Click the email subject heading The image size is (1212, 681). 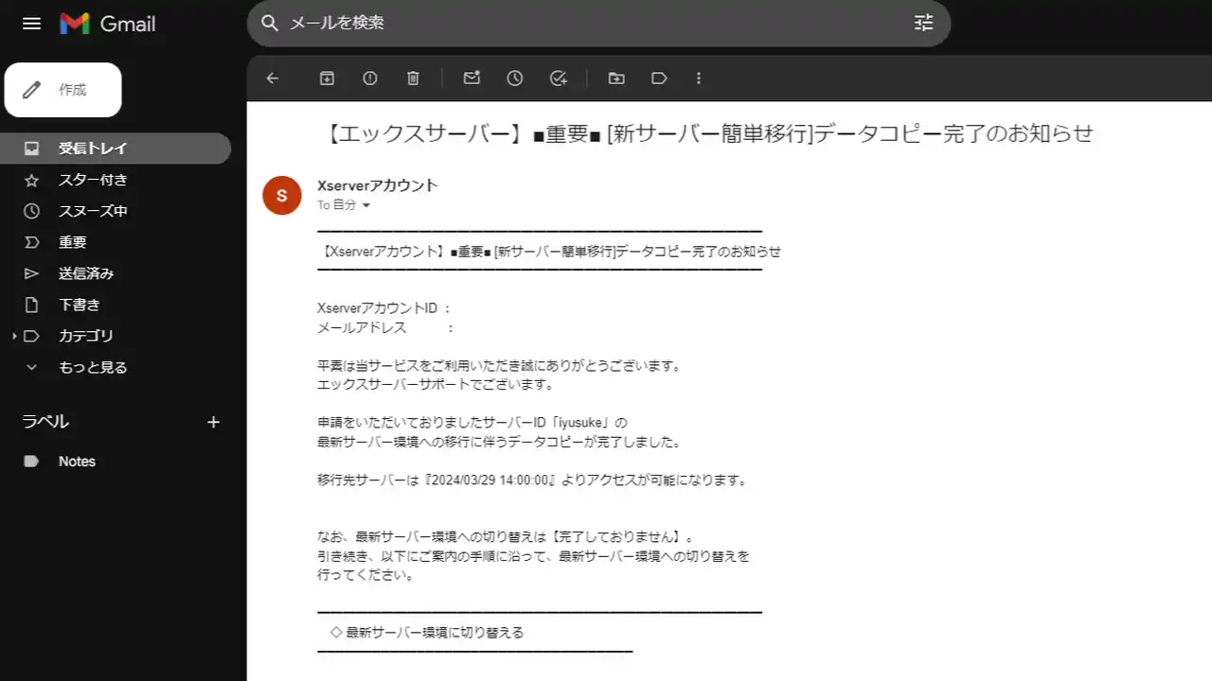(707, 133)
